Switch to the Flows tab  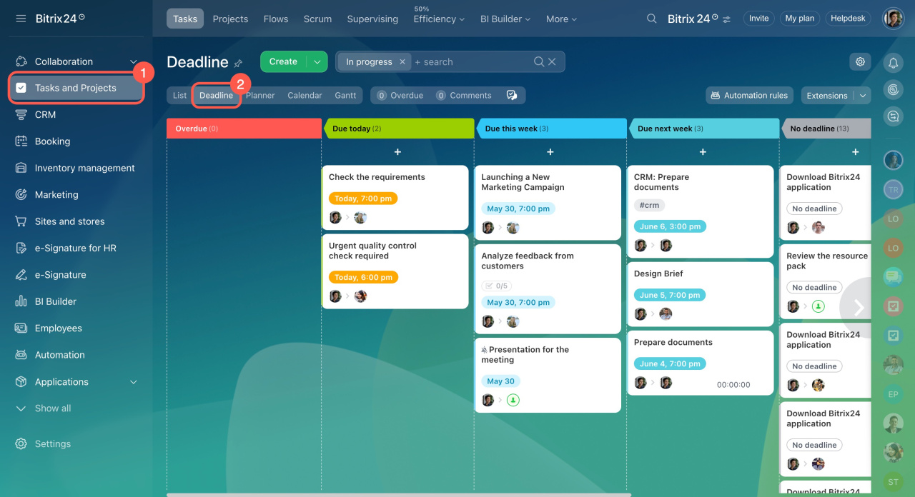[276, 19]
